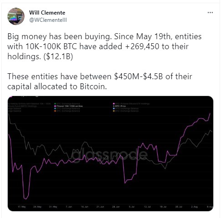Toggle the orange BTC Exchange Balance legend dot
Viewport: 221px width, 218px height.
(55, 111)
